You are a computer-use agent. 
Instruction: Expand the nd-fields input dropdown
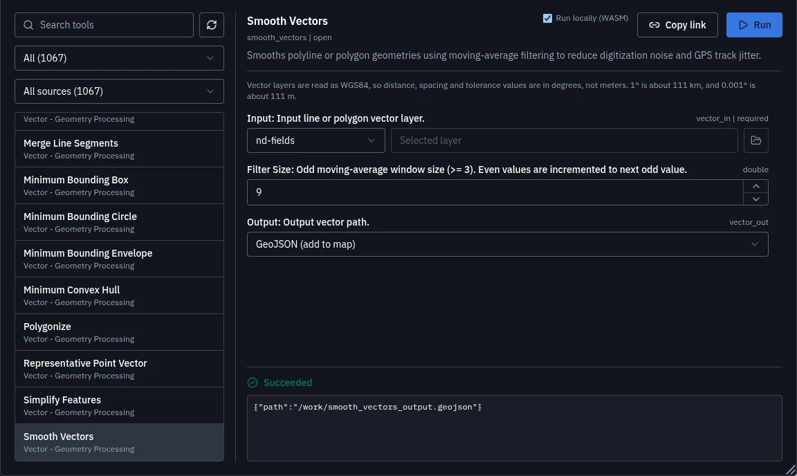tap(316, 140)
